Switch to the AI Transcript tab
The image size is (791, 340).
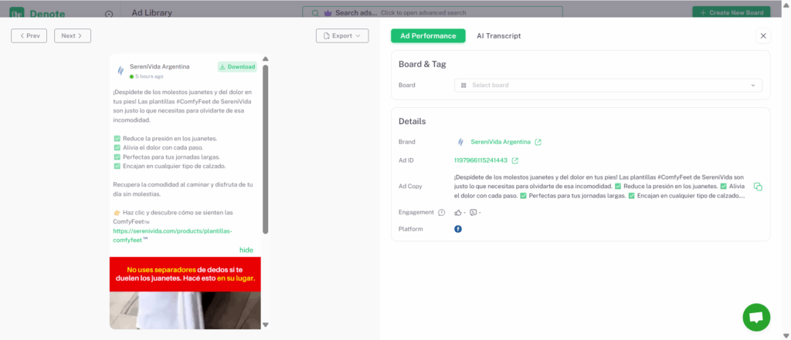tap(498, 36)
